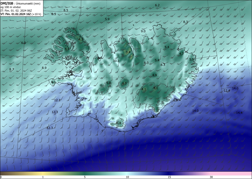Click the '3.4' value label
This screenshot has width=252, height=179.
128,52
